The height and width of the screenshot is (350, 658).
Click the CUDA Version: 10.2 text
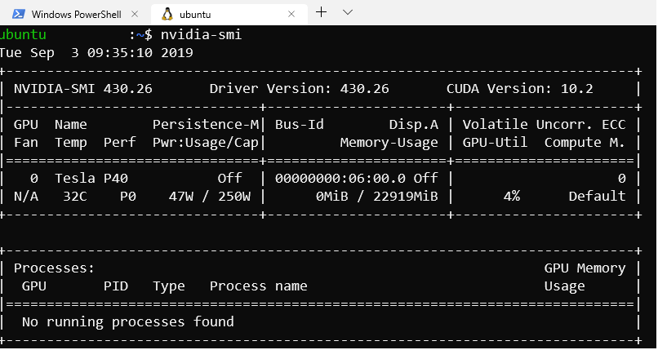519,88
